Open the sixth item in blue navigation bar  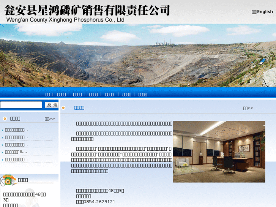coord(127,95)
